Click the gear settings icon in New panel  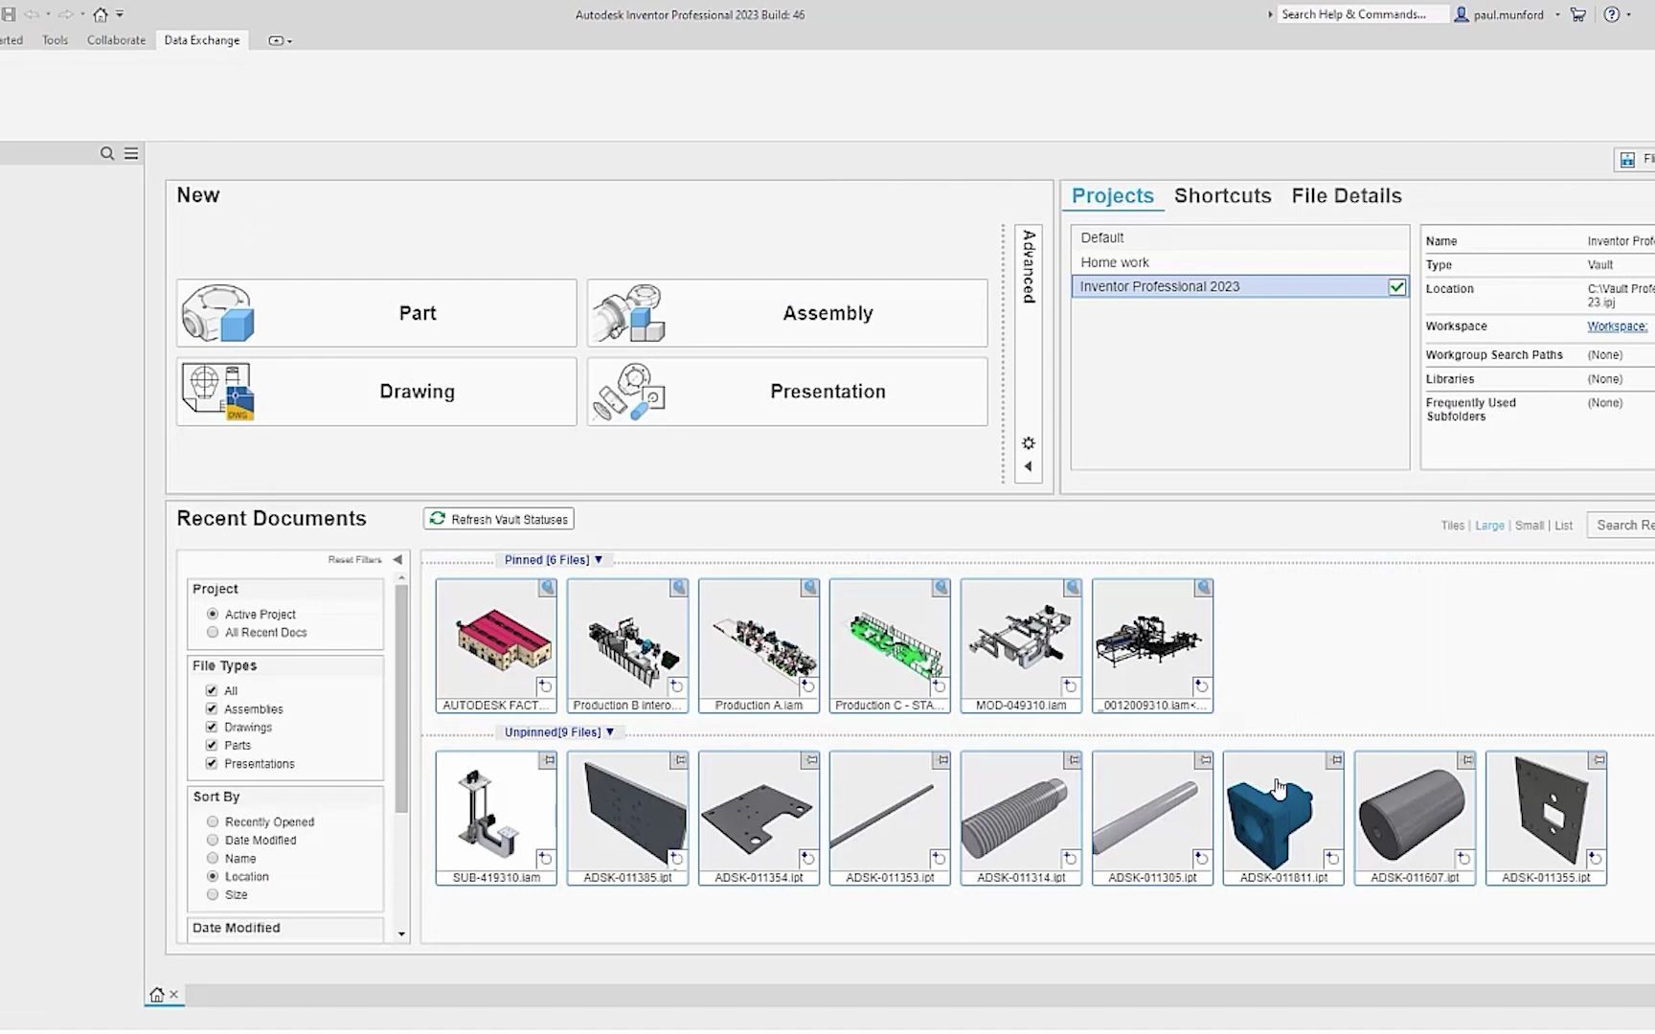click(1029, 443)
